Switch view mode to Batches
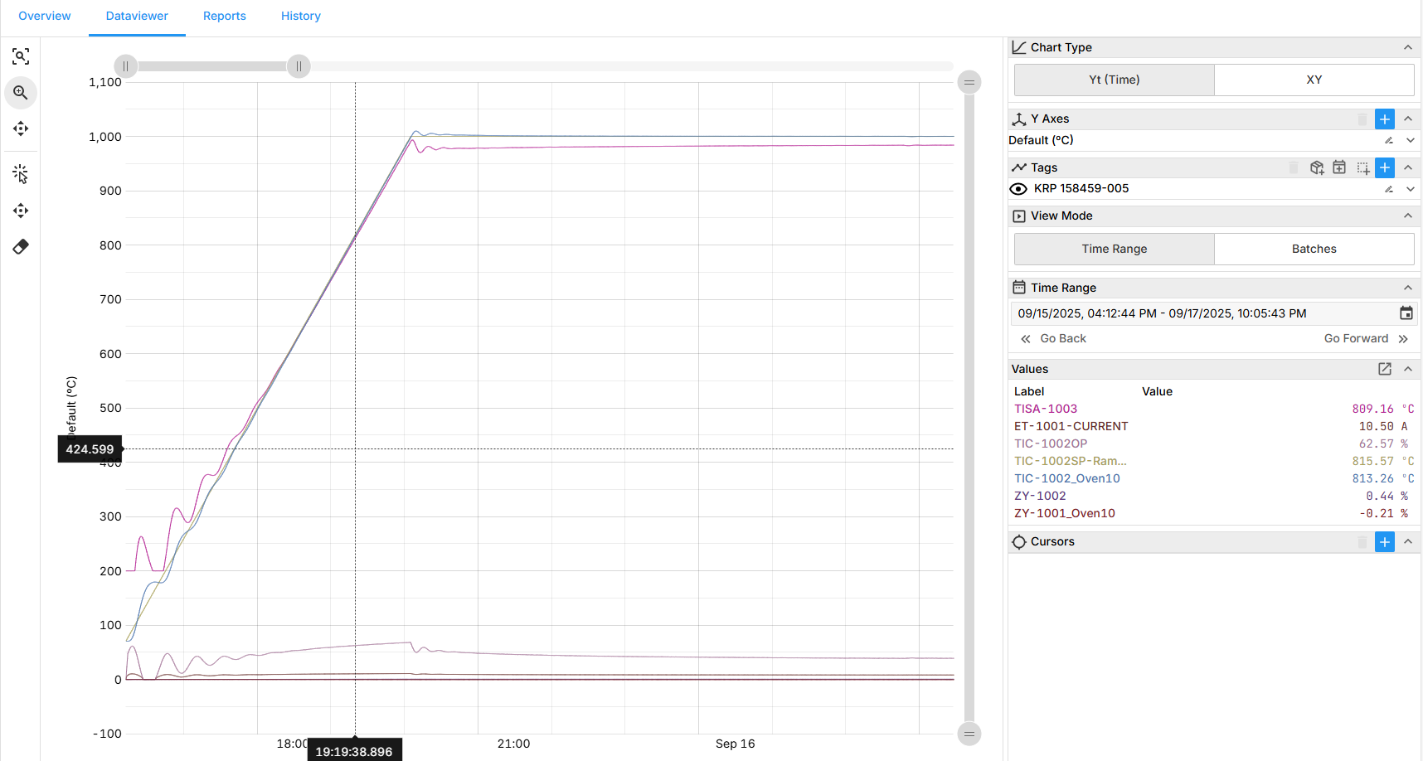The width and height of the screenshot is (1423, 761). (x=1314, y=249)
